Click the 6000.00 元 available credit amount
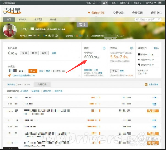Image resolution: width=166 pixels, height=150 pixels. click(92, 57)
